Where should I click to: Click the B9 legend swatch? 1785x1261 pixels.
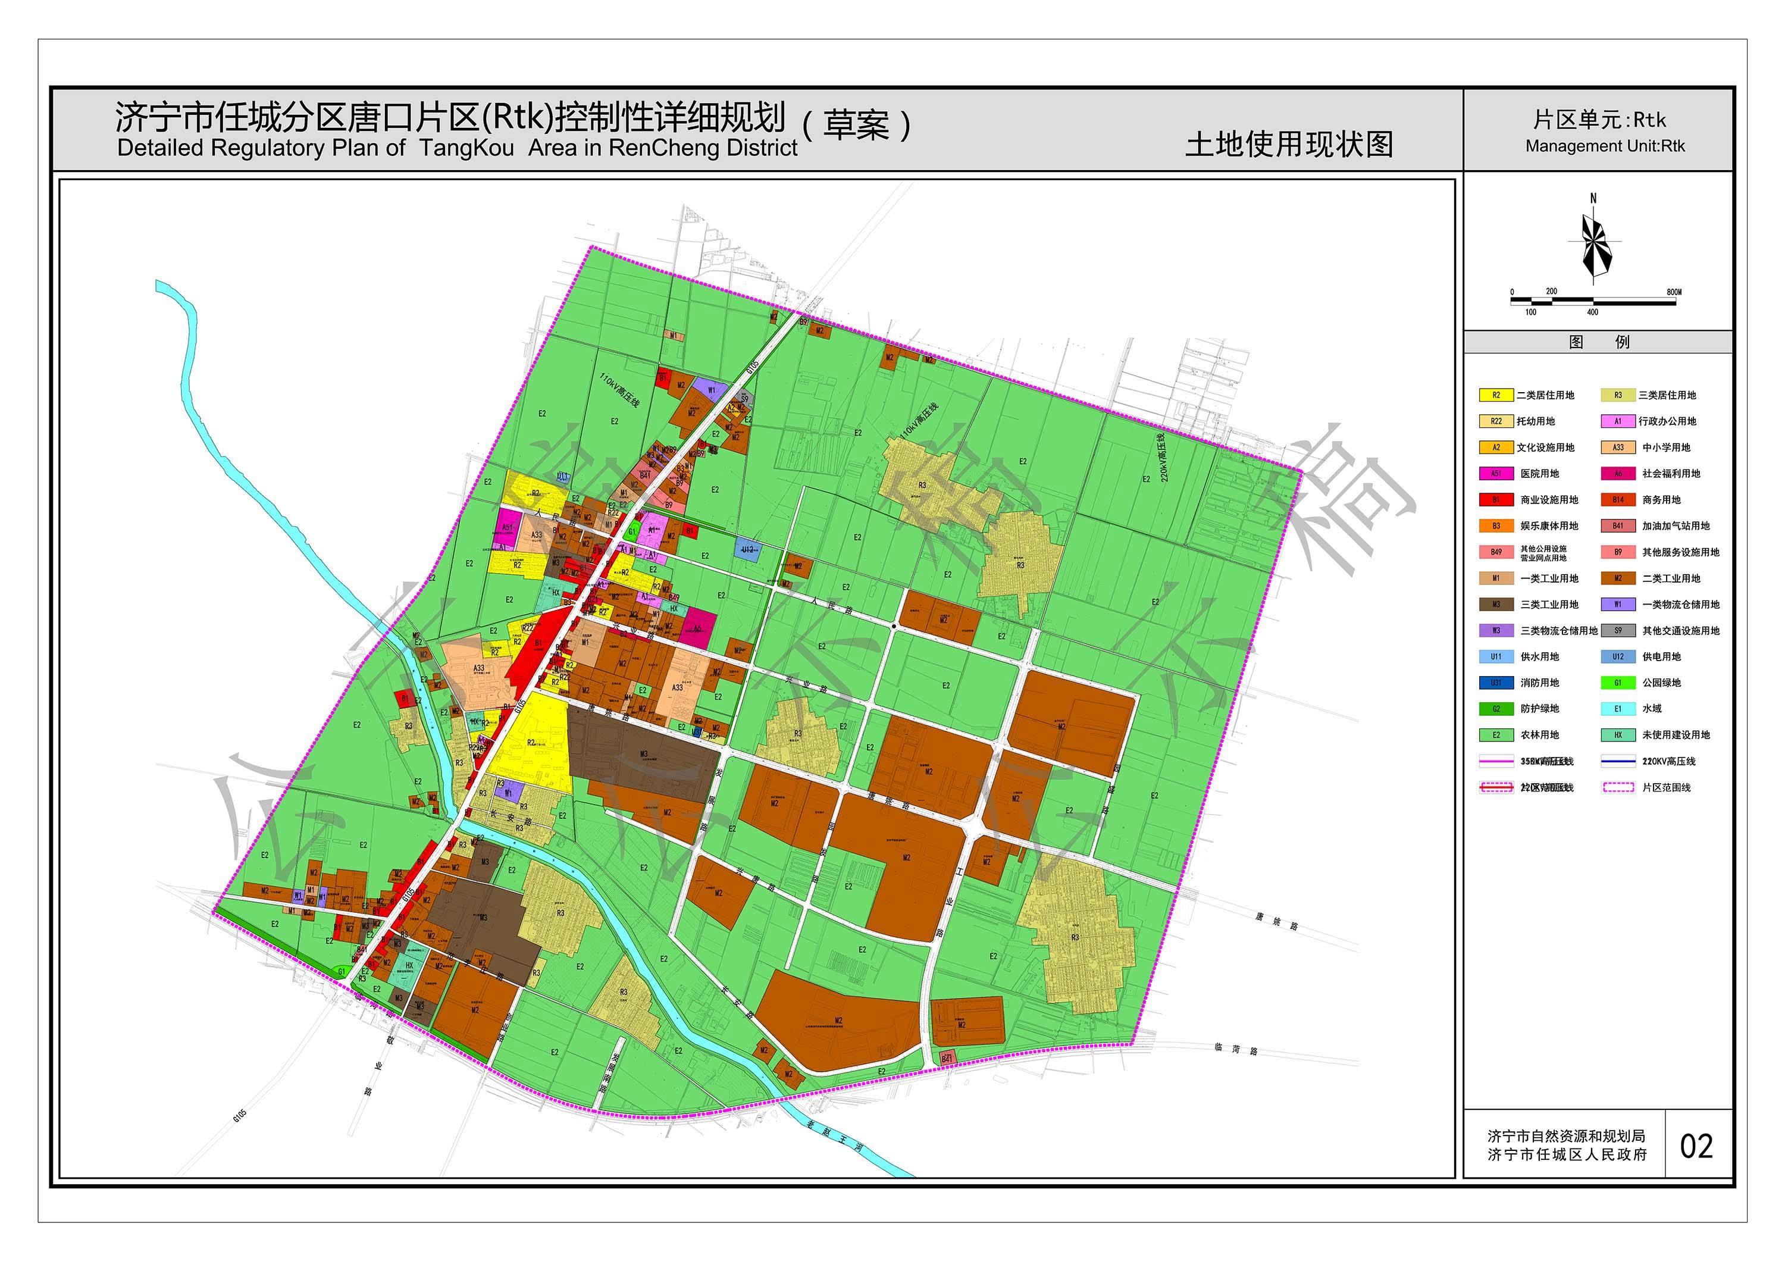coord(1618,552)
